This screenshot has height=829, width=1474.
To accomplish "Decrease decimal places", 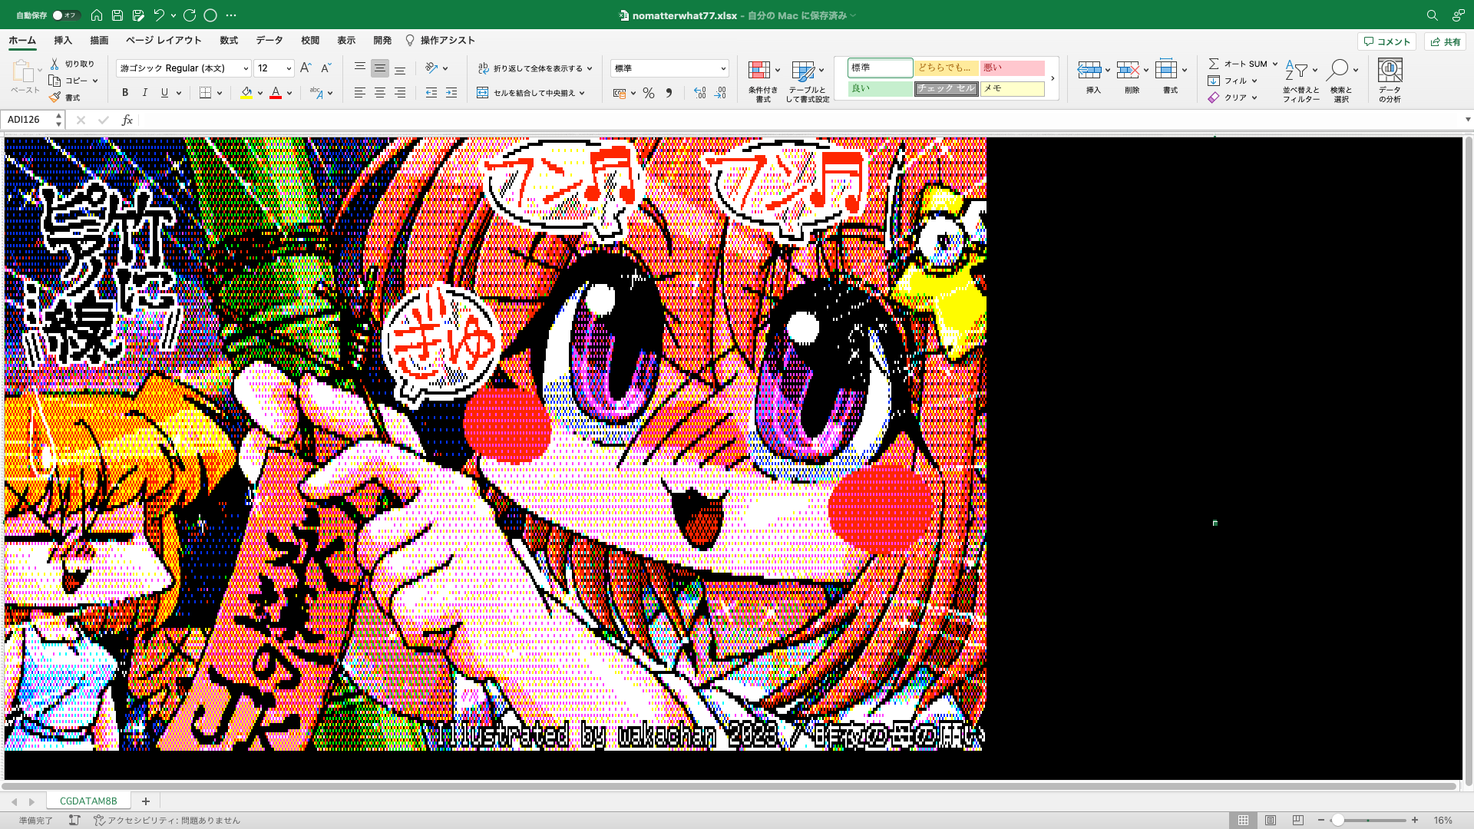I will coord(720,93).
